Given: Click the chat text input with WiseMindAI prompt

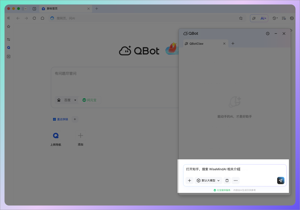Looking at the screenshot, I should pos(235,169).
